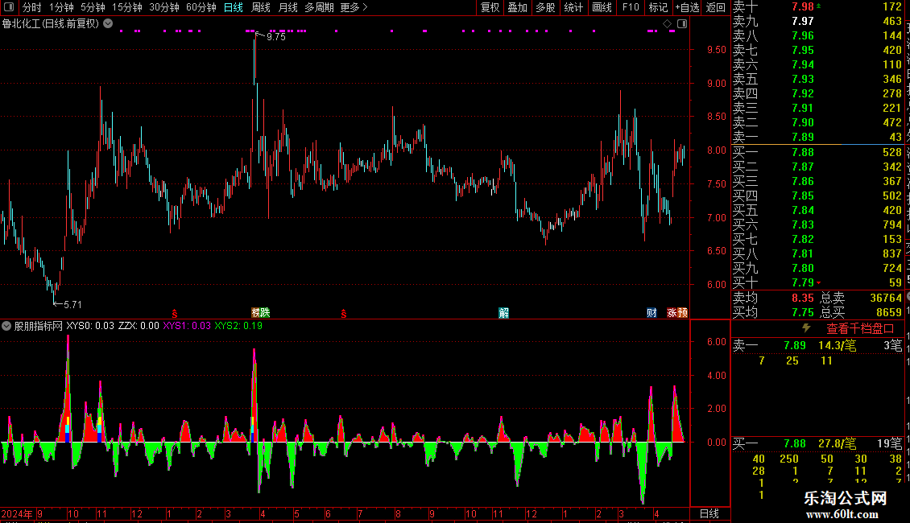The width and height of the screenshot is (910, 523).
Task: Click the 涨 event marker icon
Action: (672, 313)
